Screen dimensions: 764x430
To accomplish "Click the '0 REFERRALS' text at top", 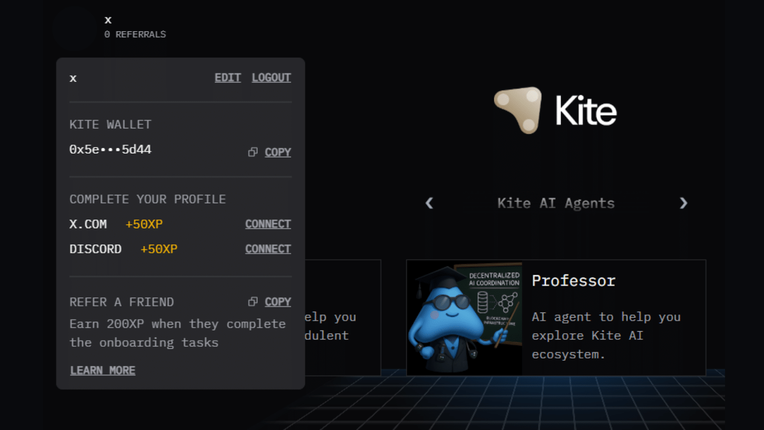I will [135, 34].
